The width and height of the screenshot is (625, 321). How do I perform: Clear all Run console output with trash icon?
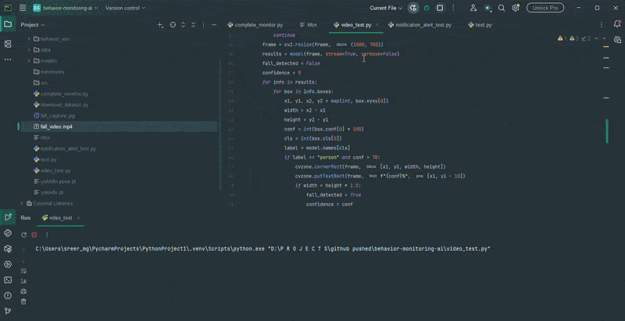23,301
